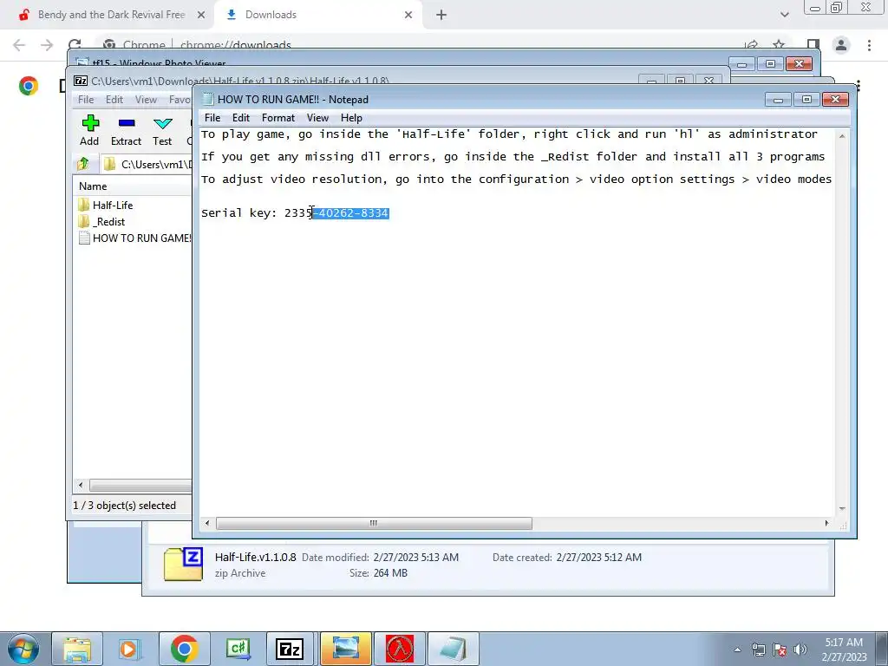The width and height of the screenshot is (888, 666).
Task: Maximize the Notepad window
Action: [x=806, y=100]
